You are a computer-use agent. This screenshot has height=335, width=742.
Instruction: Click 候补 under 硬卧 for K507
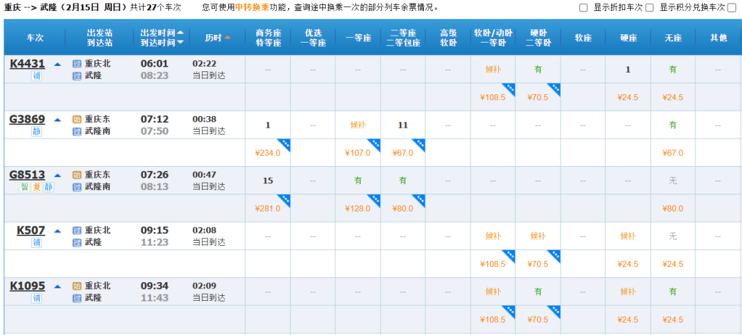[538, 236]
